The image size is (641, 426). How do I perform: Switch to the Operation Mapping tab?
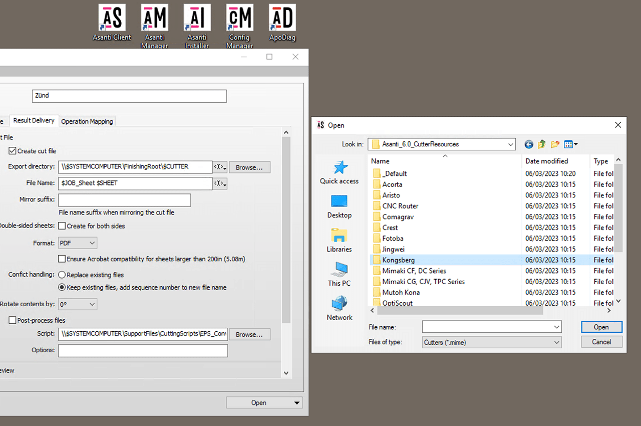(87, 121)
